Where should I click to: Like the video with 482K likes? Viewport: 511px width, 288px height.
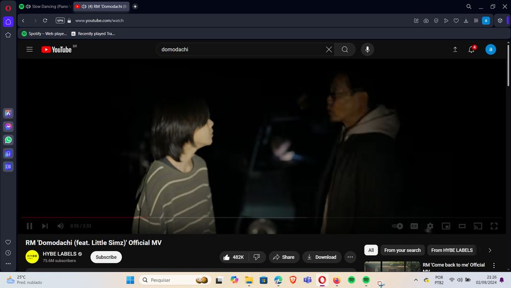click(x=234, y=257)
